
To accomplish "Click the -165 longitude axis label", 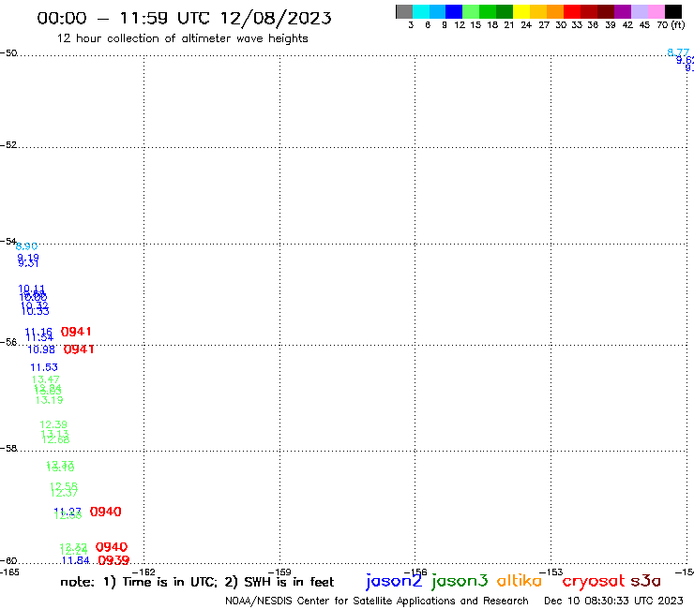I will (9, 572).
